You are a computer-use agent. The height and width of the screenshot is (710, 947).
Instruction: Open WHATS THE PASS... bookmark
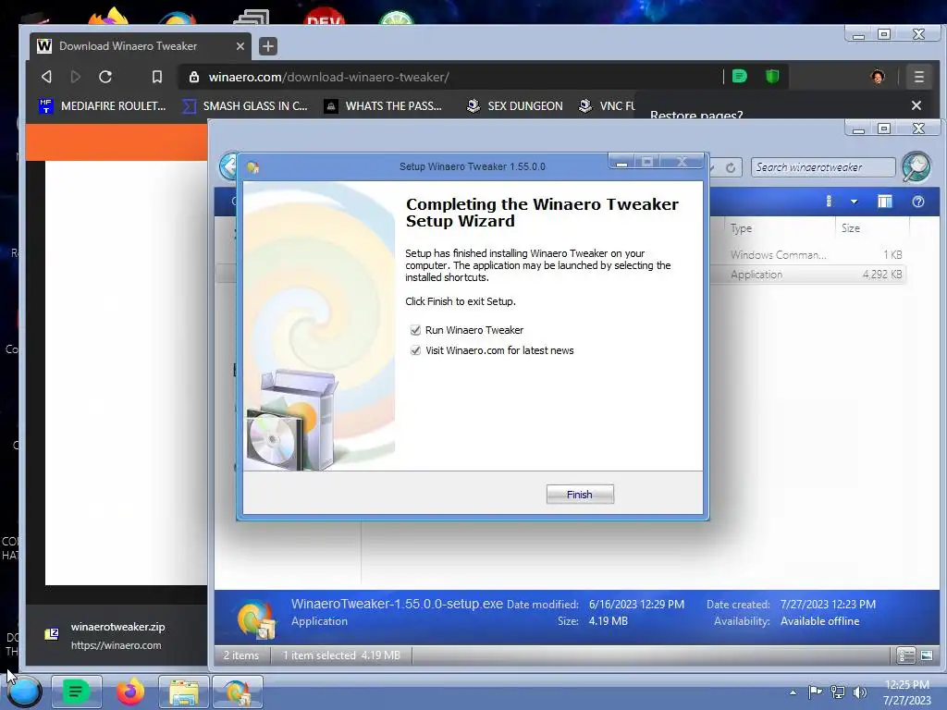[x=384, y=106]
